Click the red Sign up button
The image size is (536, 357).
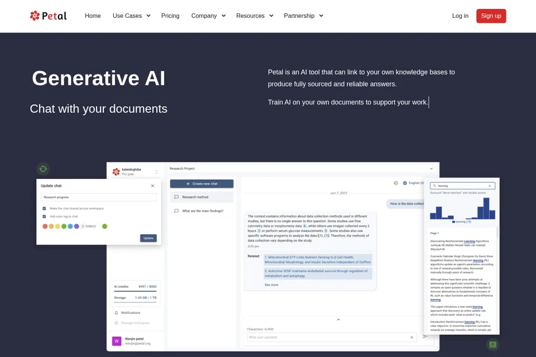tap(491, 16)
